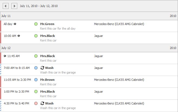Click Mrs.Black 10:00 AM appointment title
The width and height of the screenshot is (178, 112).
pyautogui.click(x=48, y=36)
